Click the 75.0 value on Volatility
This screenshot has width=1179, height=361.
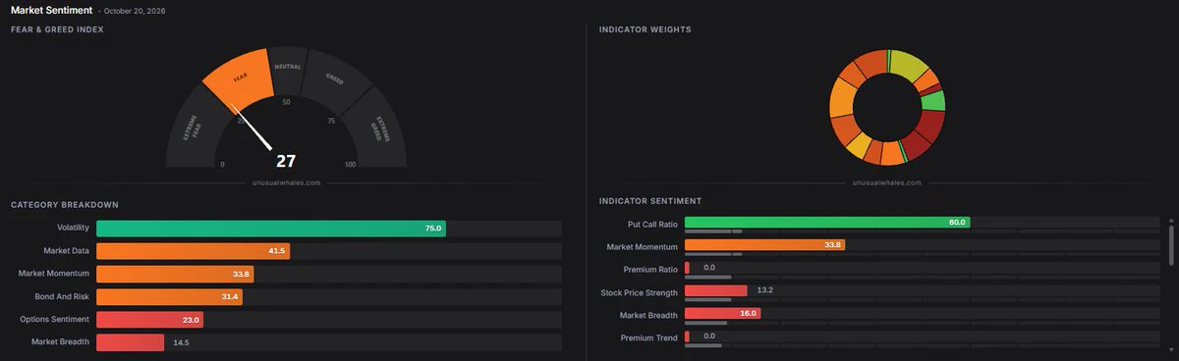(x=433, y=229)
